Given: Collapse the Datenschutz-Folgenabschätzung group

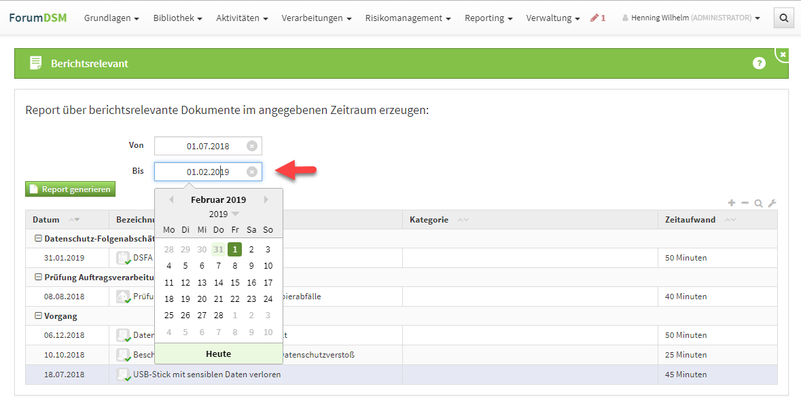Looking at the screenshot, I should [39, 238].
